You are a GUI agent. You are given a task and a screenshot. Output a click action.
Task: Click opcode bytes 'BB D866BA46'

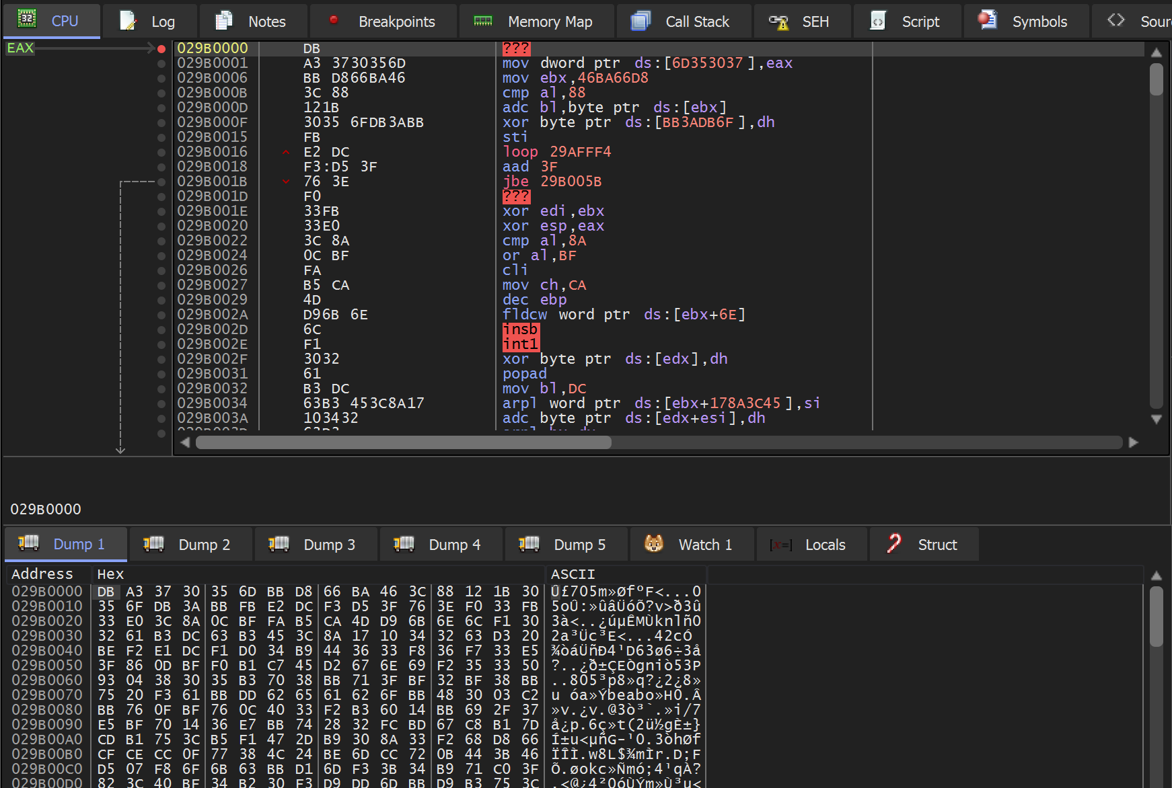click(x=354, y=78)
